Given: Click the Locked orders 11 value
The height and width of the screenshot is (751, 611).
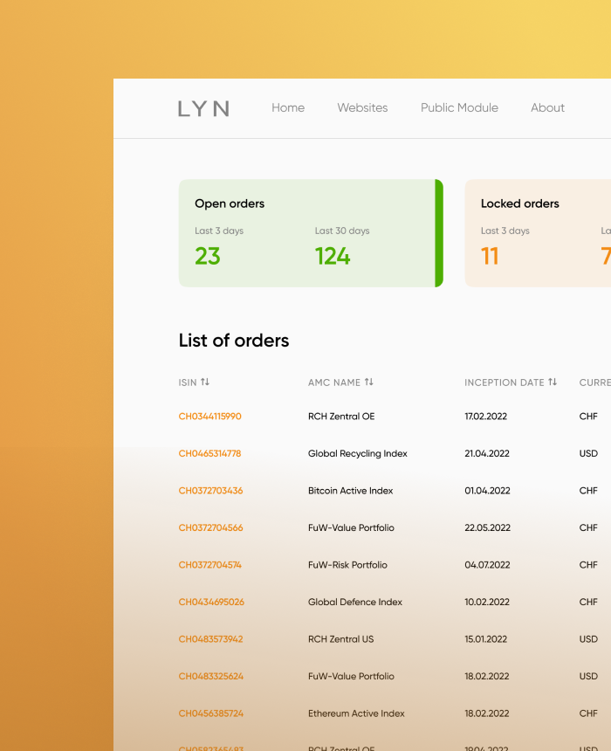Looking at the screenshot, I should [490, 256].
